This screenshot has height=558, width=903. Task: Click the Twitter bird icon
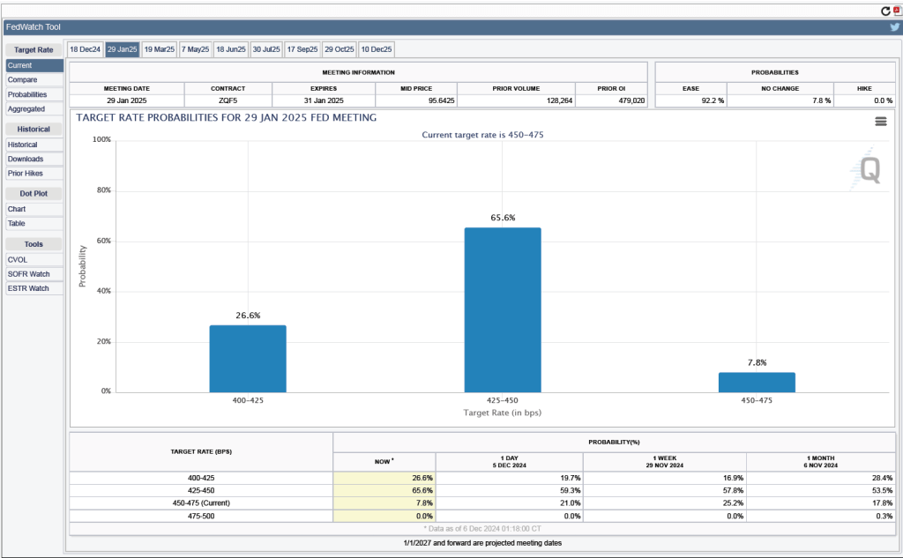894,27
